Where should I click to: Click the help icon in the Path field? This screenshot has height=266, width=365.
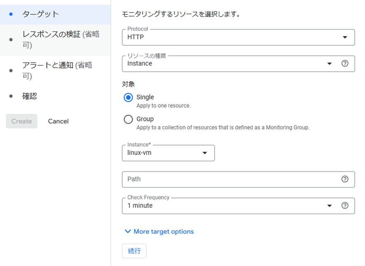coord(345,179)
